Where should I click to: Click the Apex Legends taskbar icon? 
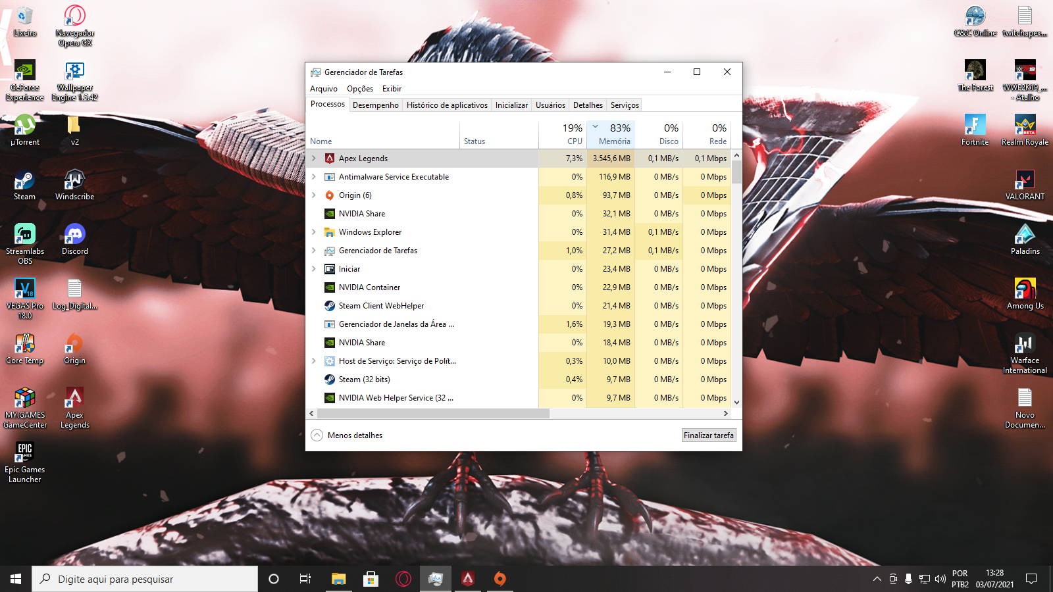click(x=468, y=579)
